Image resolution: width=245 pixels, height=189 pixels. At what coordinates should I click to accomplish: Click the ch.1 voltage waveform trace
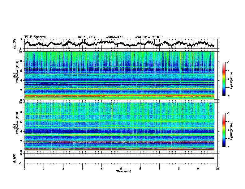pyautogui.click(x=119, y=44)
